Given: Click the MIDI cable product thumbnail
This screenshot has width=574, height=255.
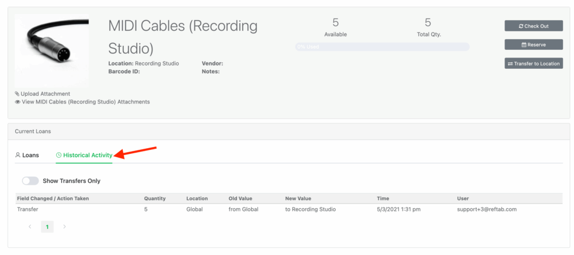Looking at the screenshot, I should (52, 50).
